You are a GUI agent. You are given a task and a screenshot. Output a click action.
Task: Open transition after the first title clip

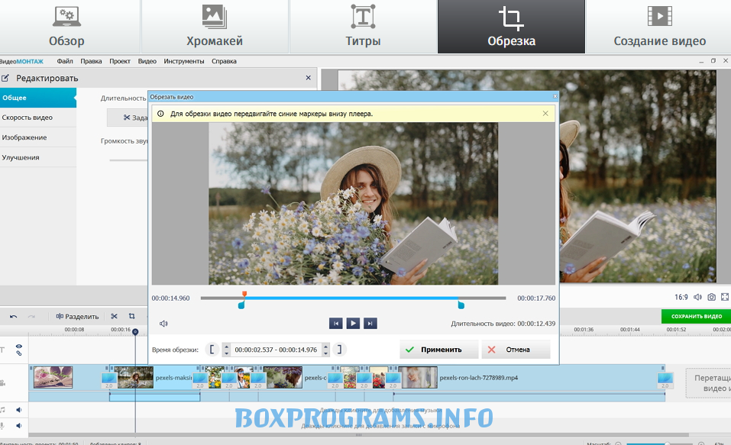(x=109, y=380)
